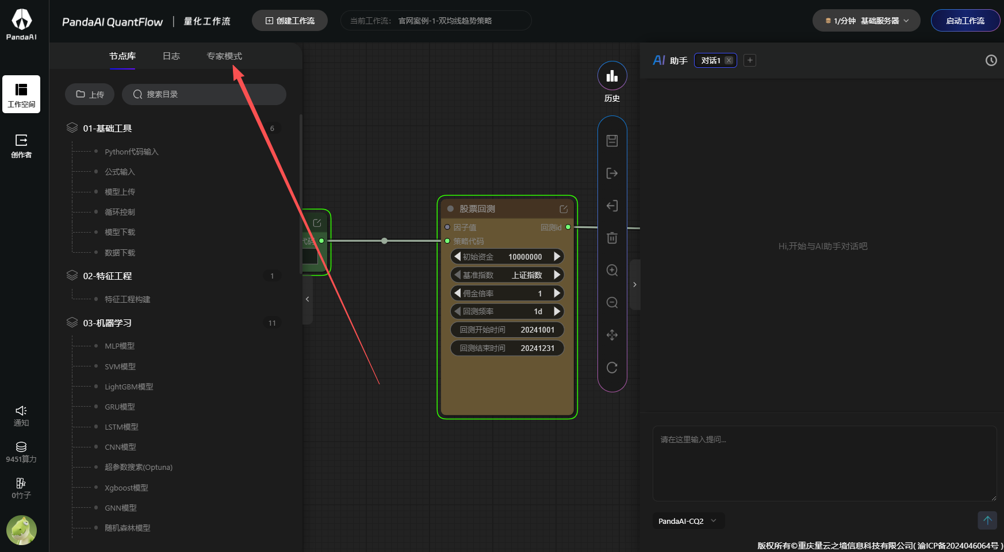Click the layers icon beside 01-基础工具
Viewport: 1004px width, 552px height.
point(72,128)
